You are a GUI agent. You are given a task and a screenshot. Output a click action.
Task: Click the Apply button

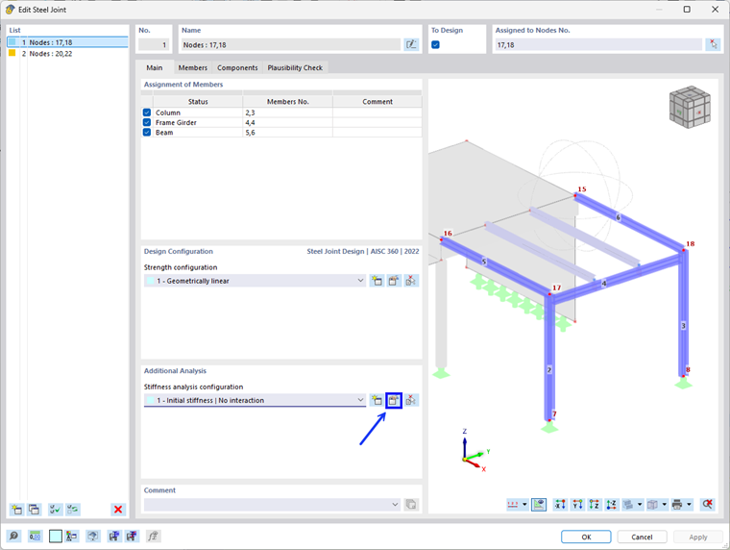(698, 537)
